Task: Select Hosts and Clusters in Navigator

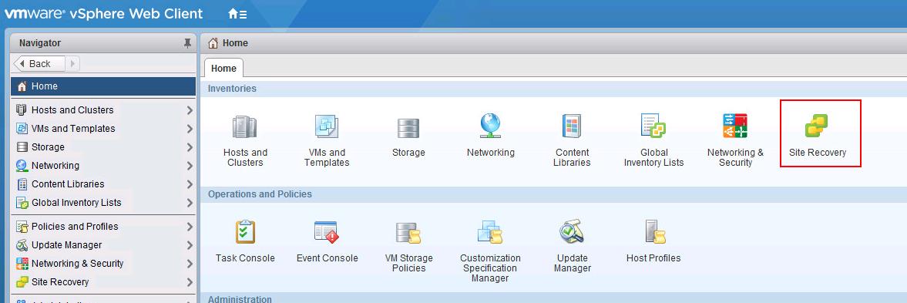Action: 103,109
